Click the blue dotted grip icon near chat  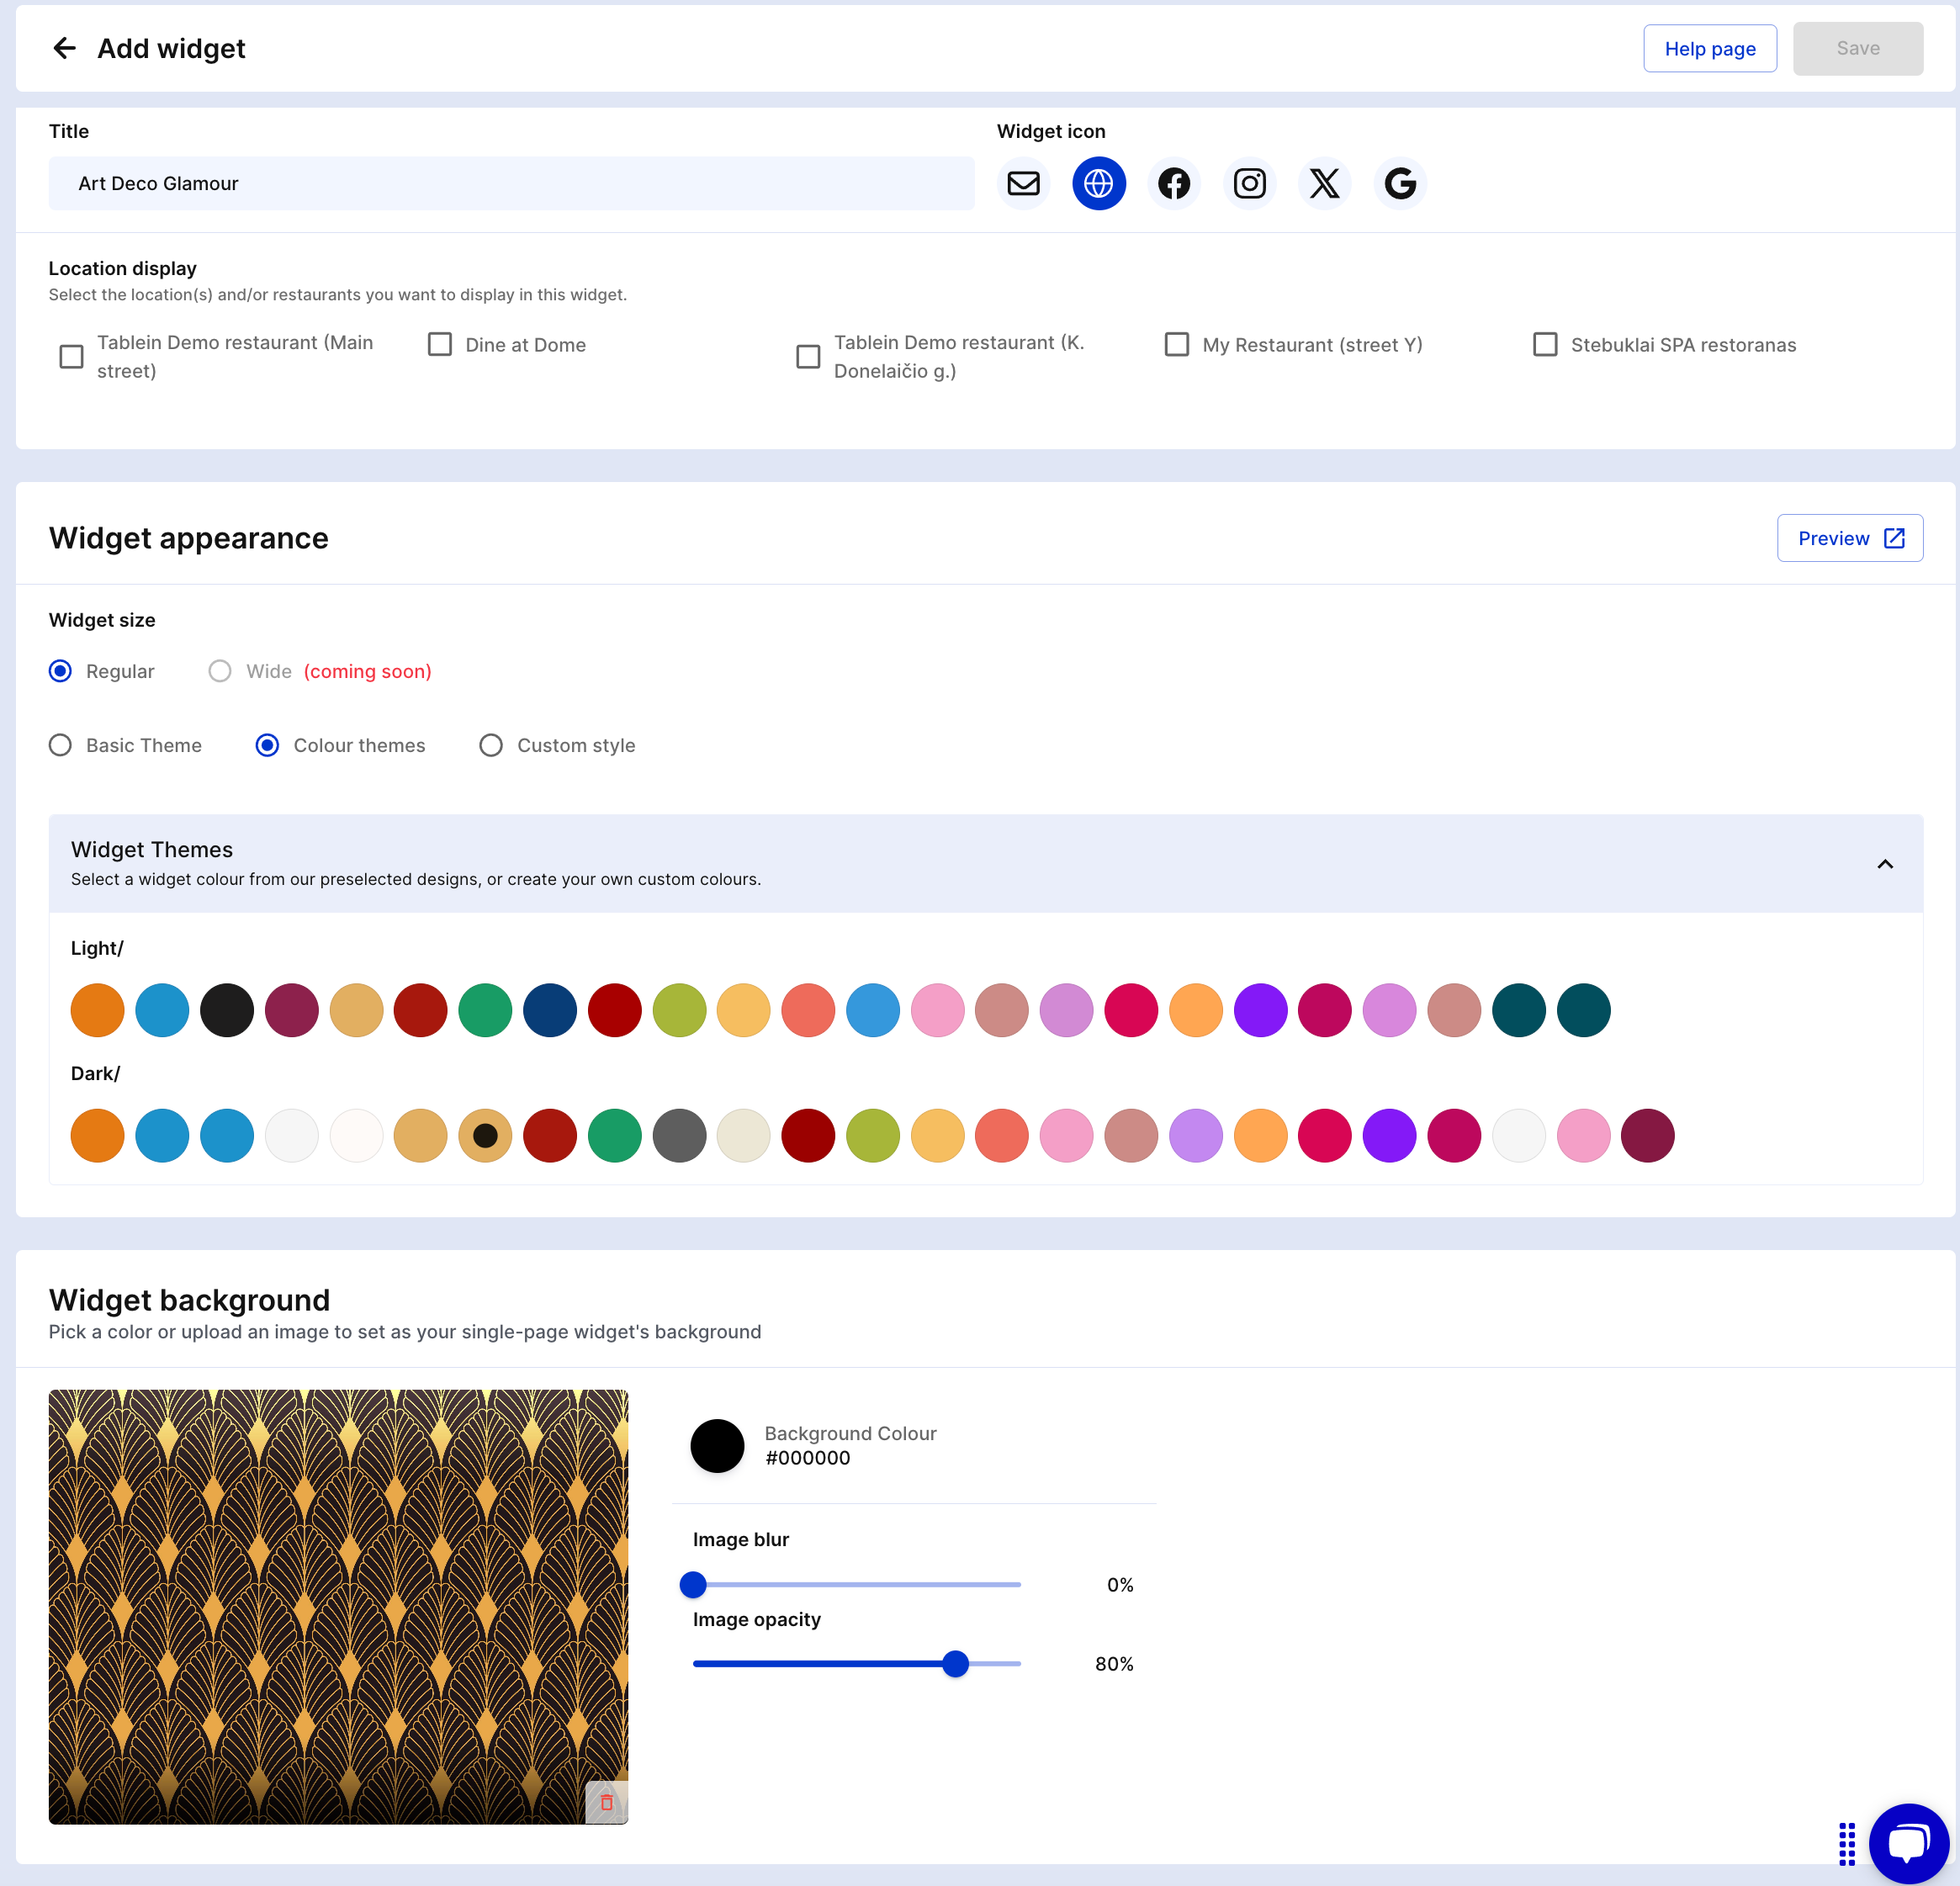tap(1846, 1844)
